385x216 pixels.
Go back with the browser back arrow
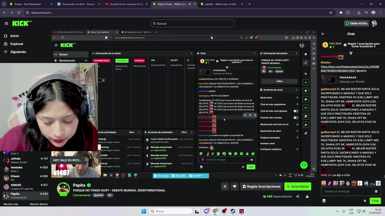click(4, 13)
